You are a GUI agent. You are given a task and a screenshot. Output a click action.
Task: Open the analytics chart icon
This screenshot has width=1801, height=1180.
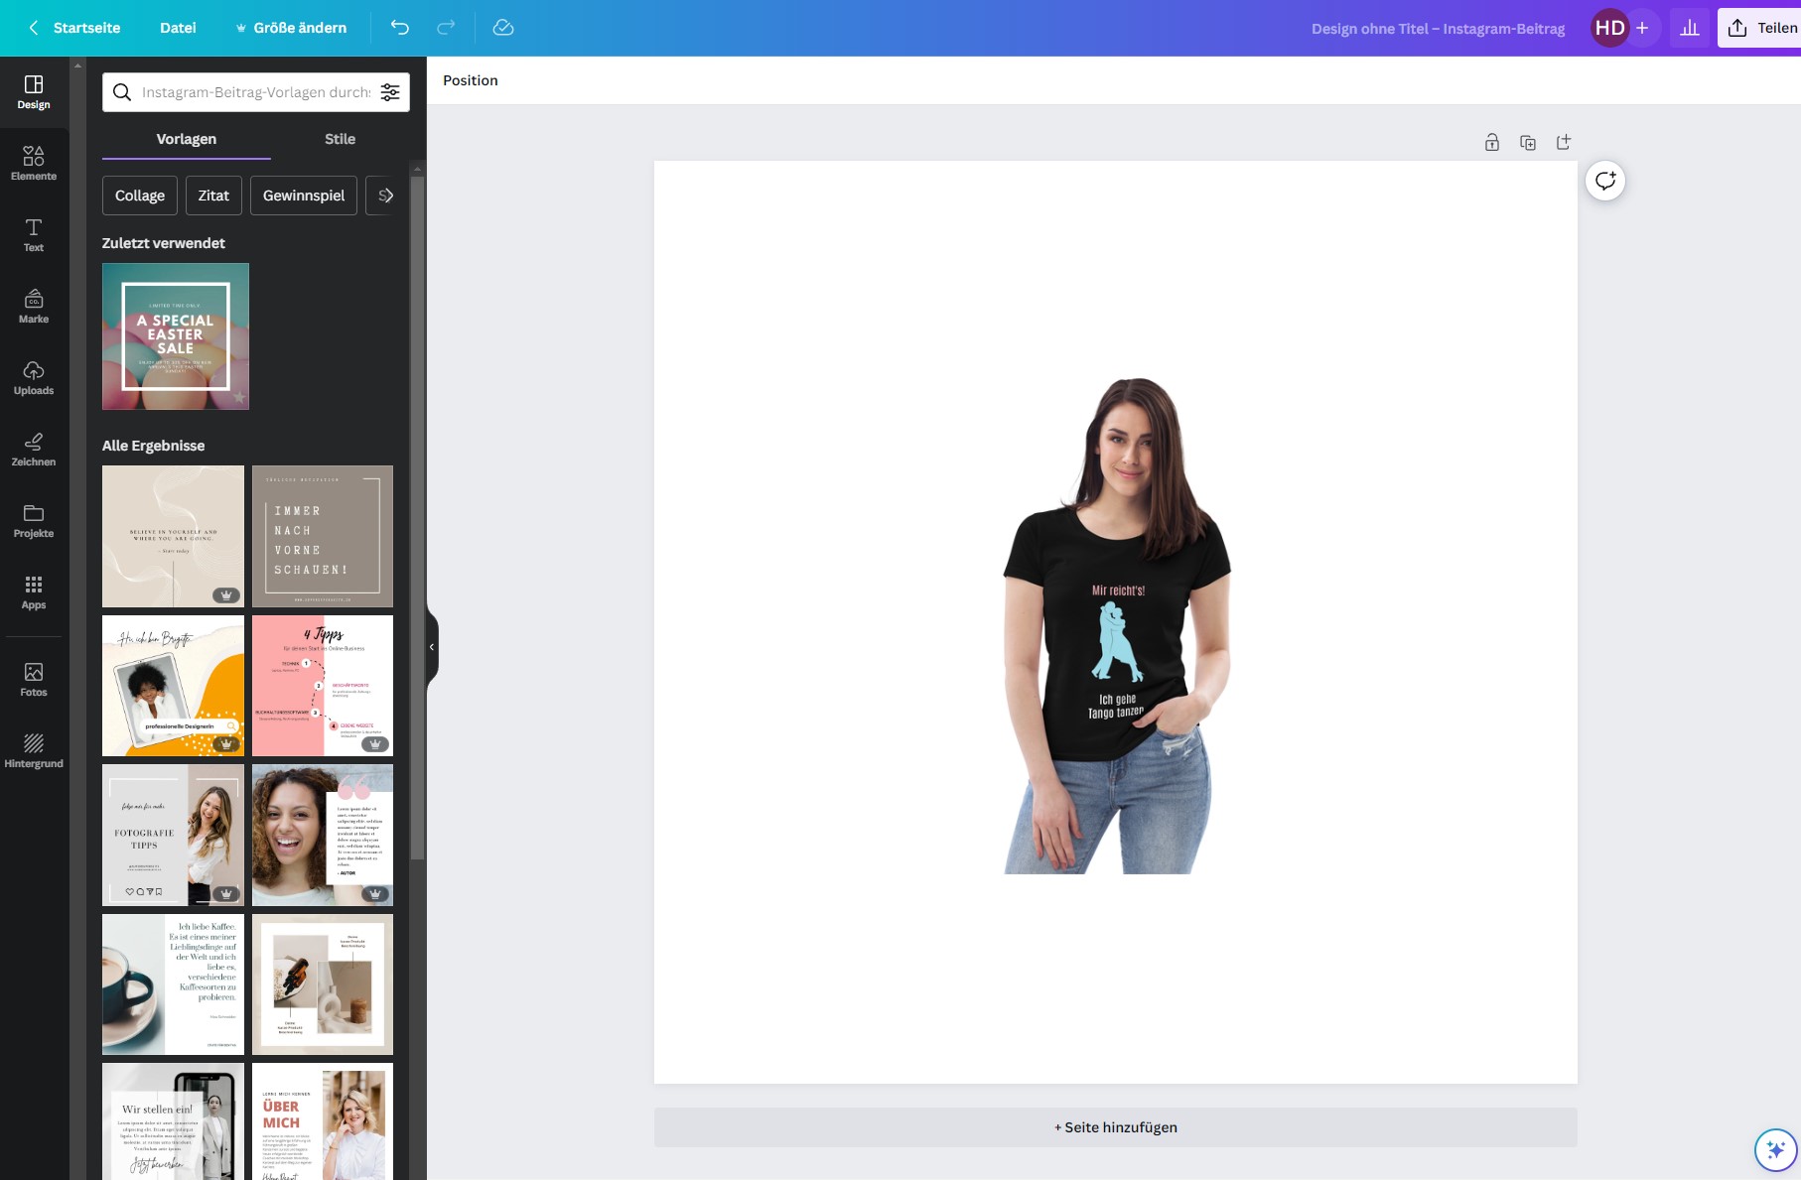1690,28
